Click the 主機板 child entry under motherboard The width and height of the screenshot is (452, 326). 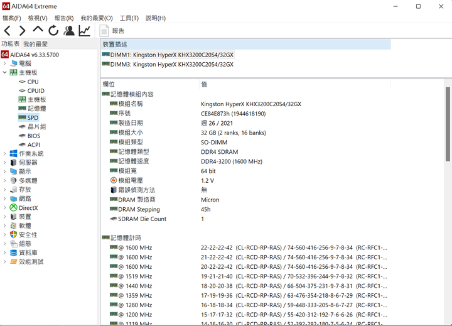(32, 99)
